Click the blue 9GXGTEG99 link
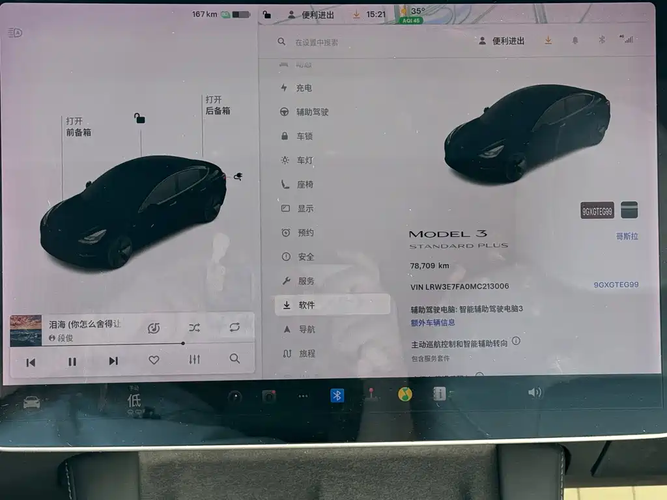Screen dimensions: 667x500 616,285
